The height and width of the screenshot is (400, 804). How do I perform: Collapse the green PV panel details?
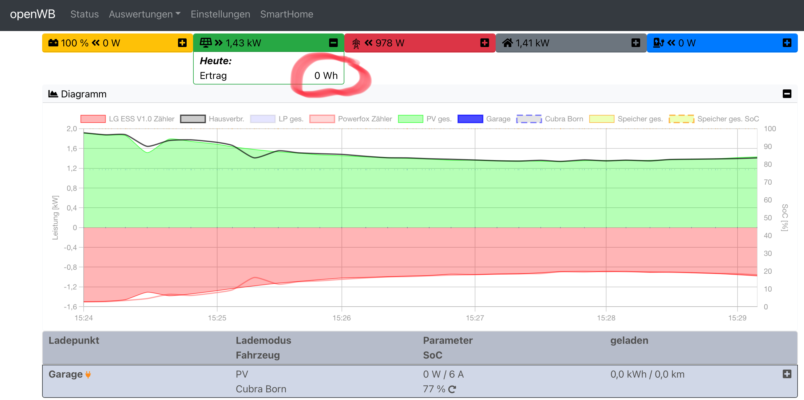coord(333,43)
